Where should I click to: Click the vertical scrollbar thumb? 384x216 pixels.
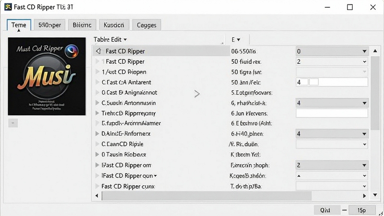[375, 93]
